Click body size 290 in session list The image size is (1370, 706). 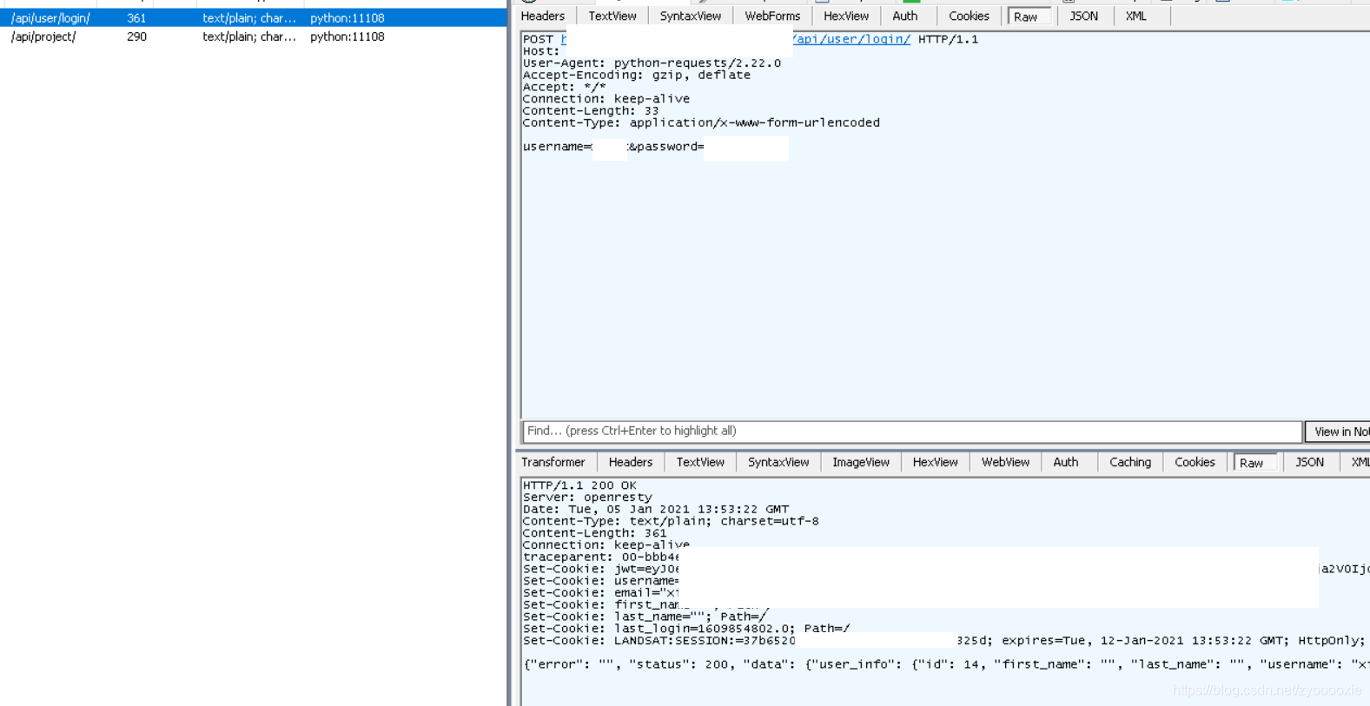[136, 36]
